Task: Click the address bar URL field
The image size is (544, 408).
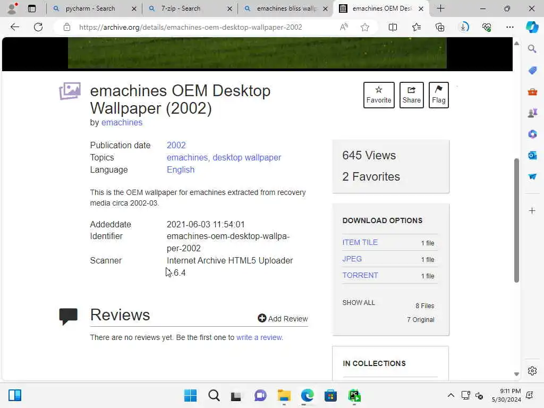Action: tap(191, 27)
